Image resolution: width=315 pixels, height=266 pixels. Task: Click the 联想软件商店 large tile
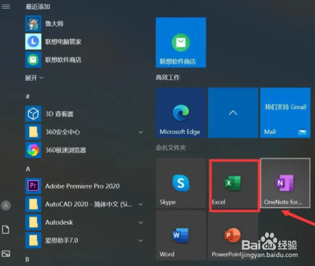click(x=181, y=42)
